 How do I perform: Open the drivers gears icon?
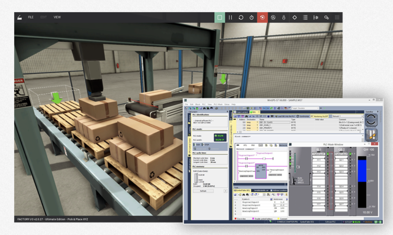[x=326, y=17]
